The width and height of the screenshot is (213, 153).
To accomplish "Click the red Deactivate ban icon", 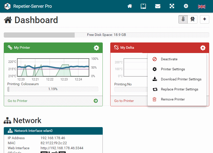I will (x=155, y=59).
